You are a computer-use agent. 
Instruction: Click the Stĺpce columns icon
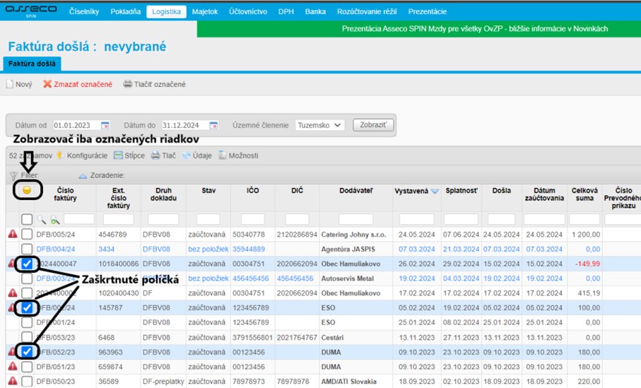(x=118, y=155)
